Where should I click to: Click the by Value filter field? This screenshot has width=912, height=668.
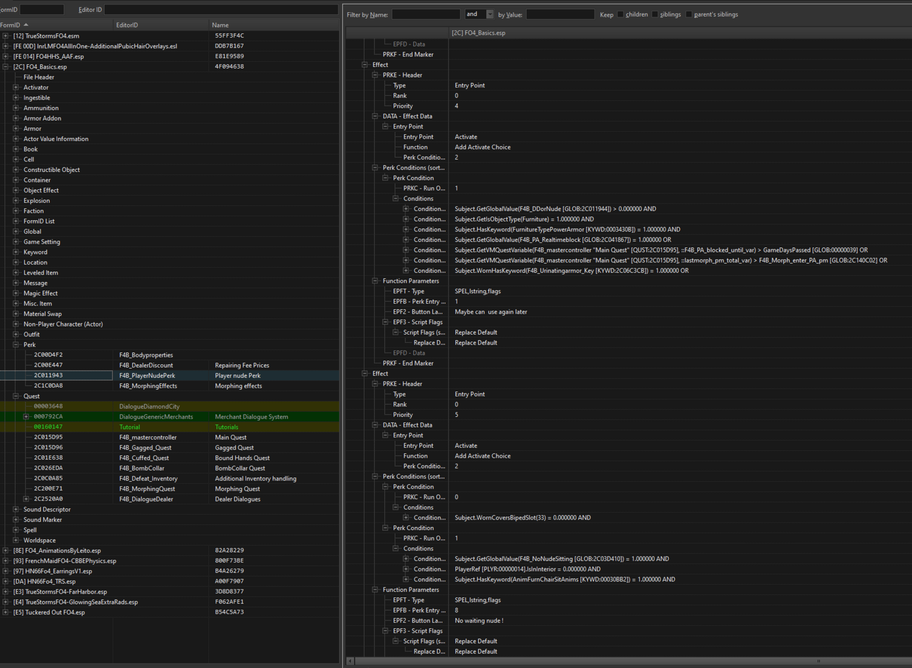[560, 14]
